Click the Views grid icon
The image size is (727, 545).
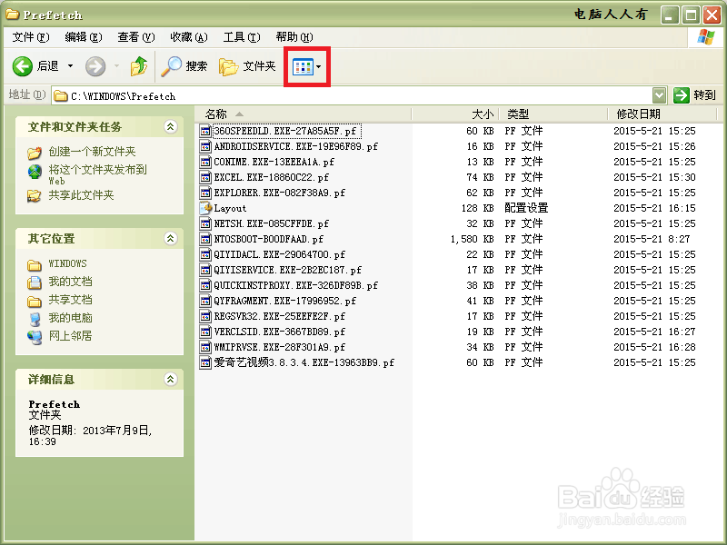pos(303,67)
